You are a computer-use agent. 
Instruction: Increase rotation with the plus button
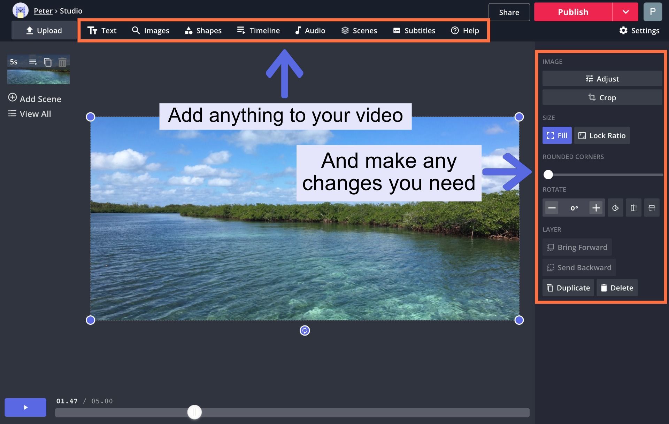point(596,208)
